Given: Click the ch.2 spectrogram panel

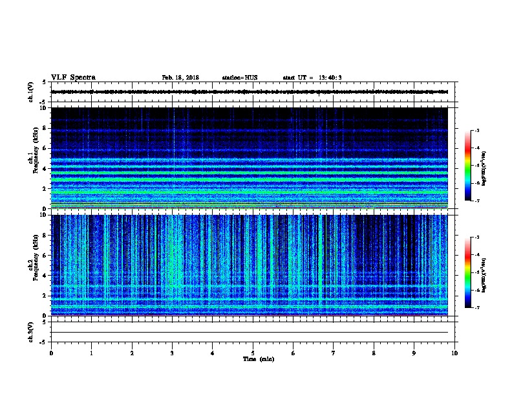Looking at the screenshot, I should click(x=250, y=265).
